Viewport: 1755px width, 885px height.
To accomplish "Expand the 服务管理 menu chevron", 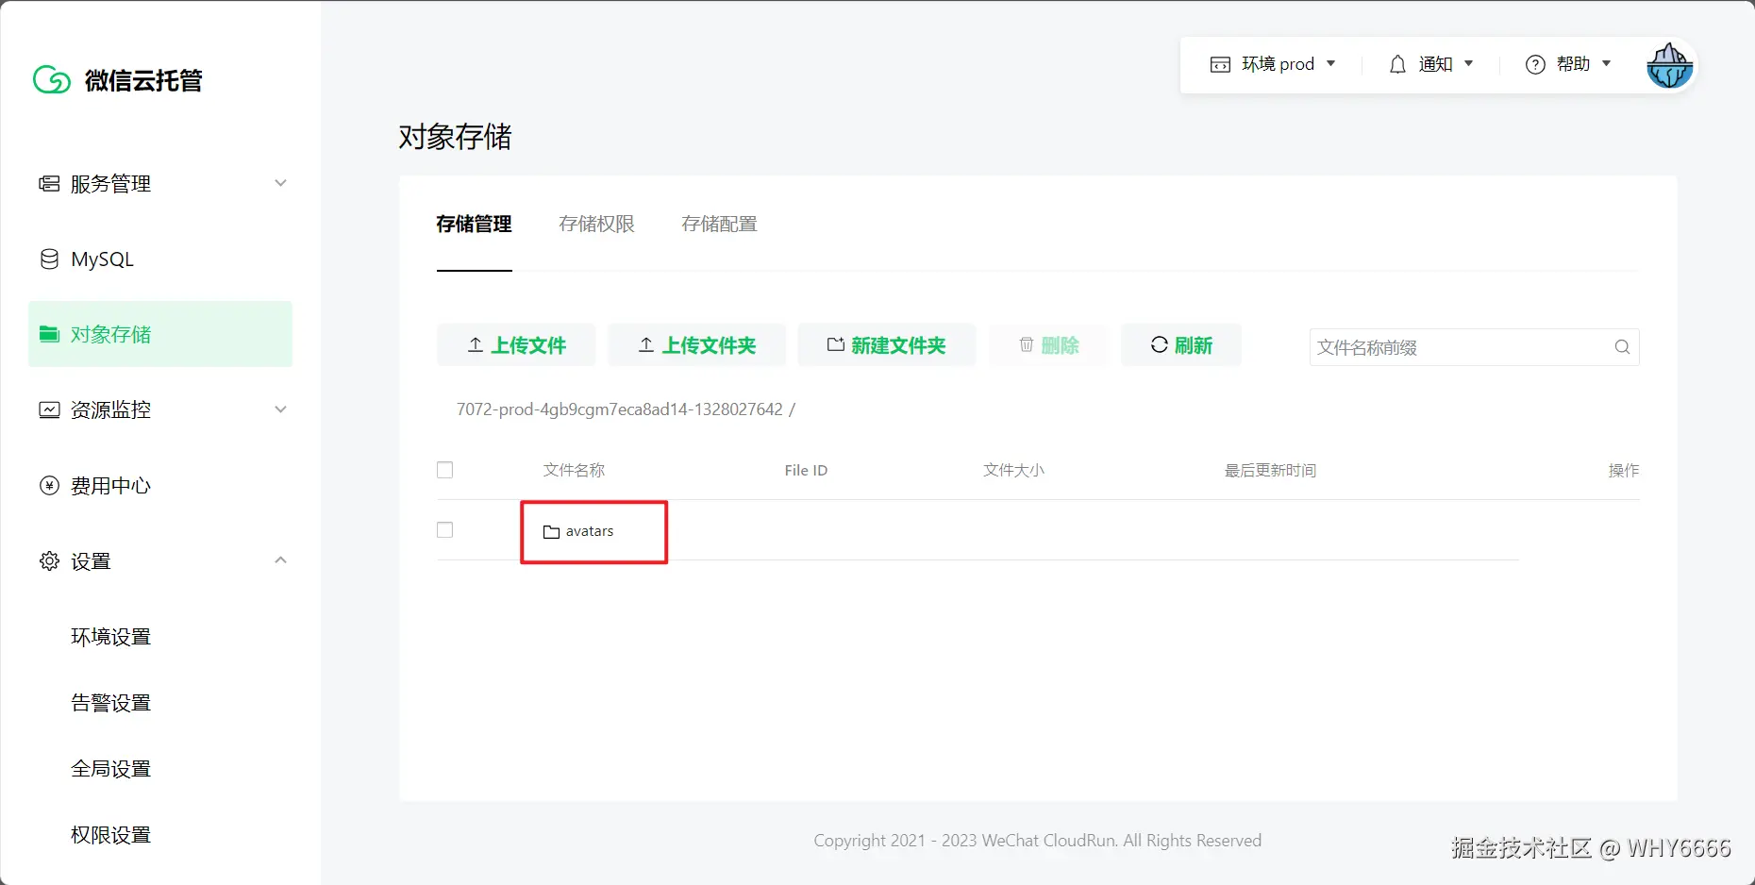I will tap(280, 183).
